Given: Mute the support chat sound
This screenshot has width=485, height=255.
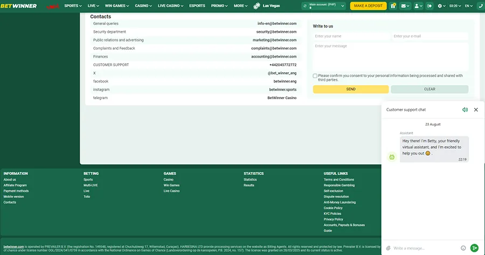Looking at the screenshot, I should 465,109.
